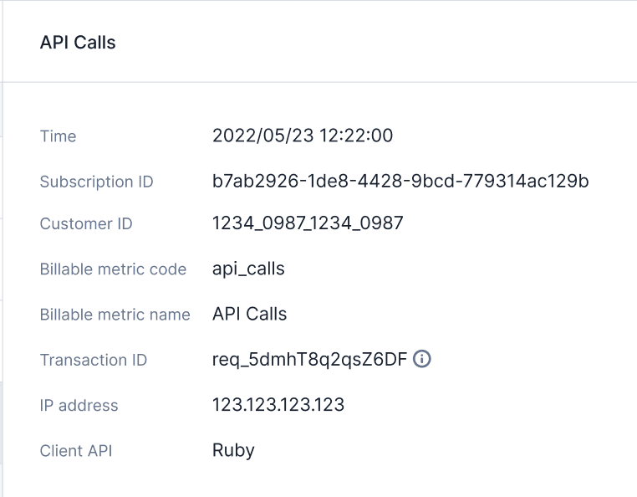The height and width of the screenshot is (497, 637).
Task: Click the Billable metric name label
Action: (x=115, y=315)
